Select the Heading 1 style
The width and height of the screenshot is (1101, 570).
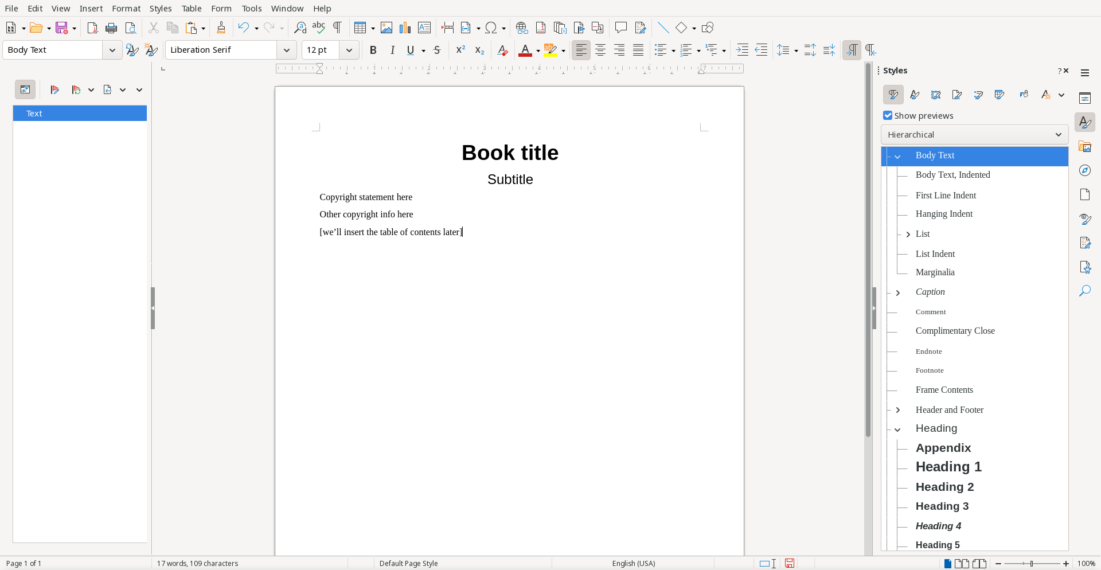coord(948,467)
